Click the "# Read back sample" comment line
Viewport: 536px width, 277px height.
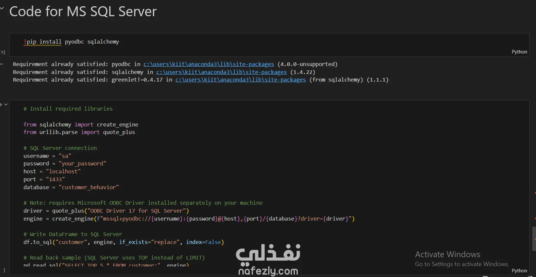tap(114, 258)
